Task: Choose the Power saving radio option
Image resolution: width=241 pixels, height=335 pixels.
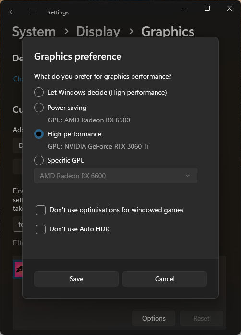Action: [39, 108]
